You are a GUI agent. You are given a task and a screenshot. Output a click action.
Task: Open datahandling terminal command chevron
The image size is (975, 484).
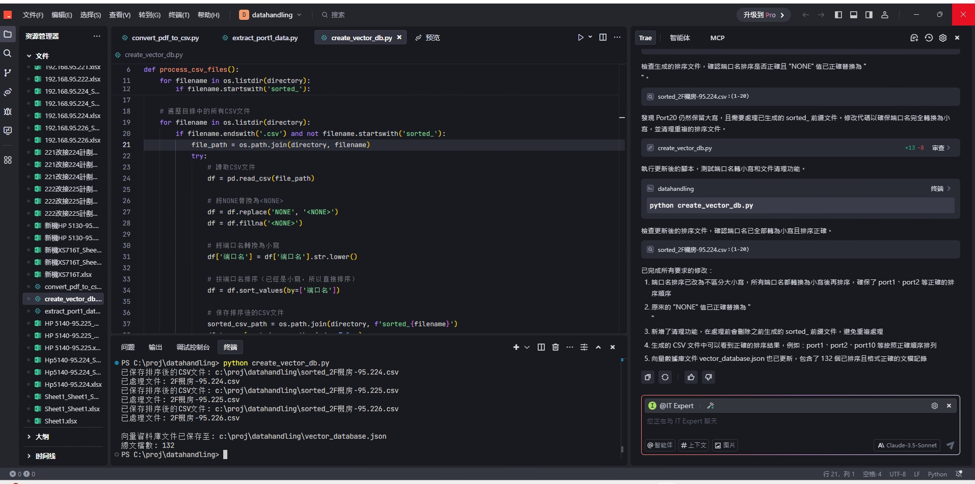point(948,188)
